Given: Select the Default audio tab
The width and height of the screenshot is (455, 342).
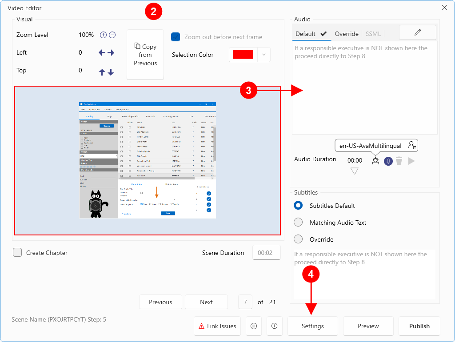Looking at the screenshot, I should pyautogui.click(x=305, y=34).
